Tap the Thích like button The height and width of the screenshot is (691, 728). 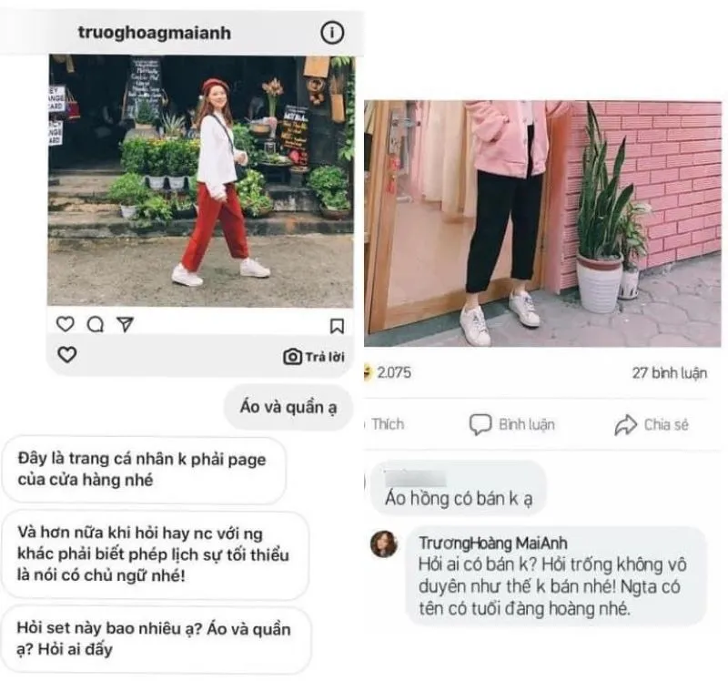388,424
